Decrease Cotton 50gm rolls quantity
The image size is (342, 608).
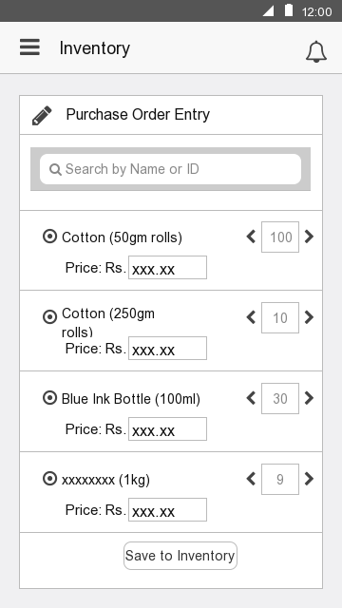pyautogui.click(x=251, y=237)
